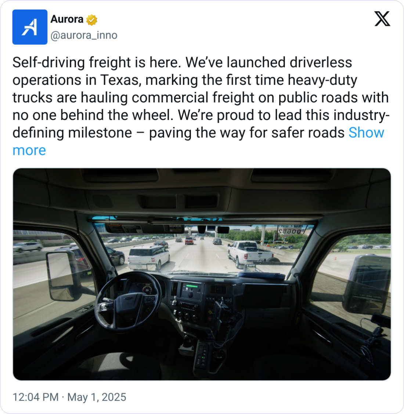Visit the @aurora_inno handle
The width and height of the screenshot is (404, 414).
pos(84,35)
